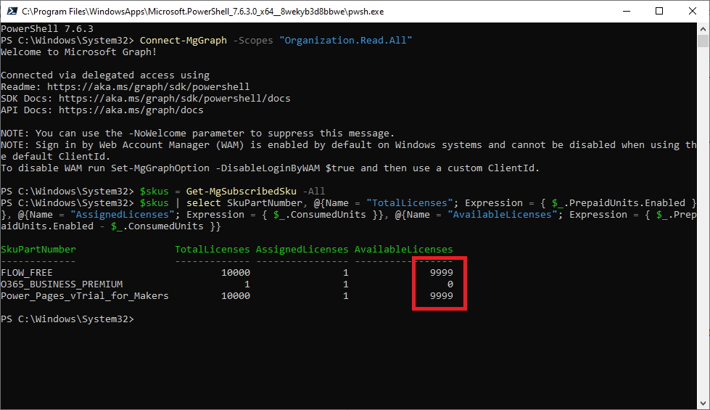
Task: Click the "Welcome to Microsoft Graph!" line
Action: click(x=79, y=52)
